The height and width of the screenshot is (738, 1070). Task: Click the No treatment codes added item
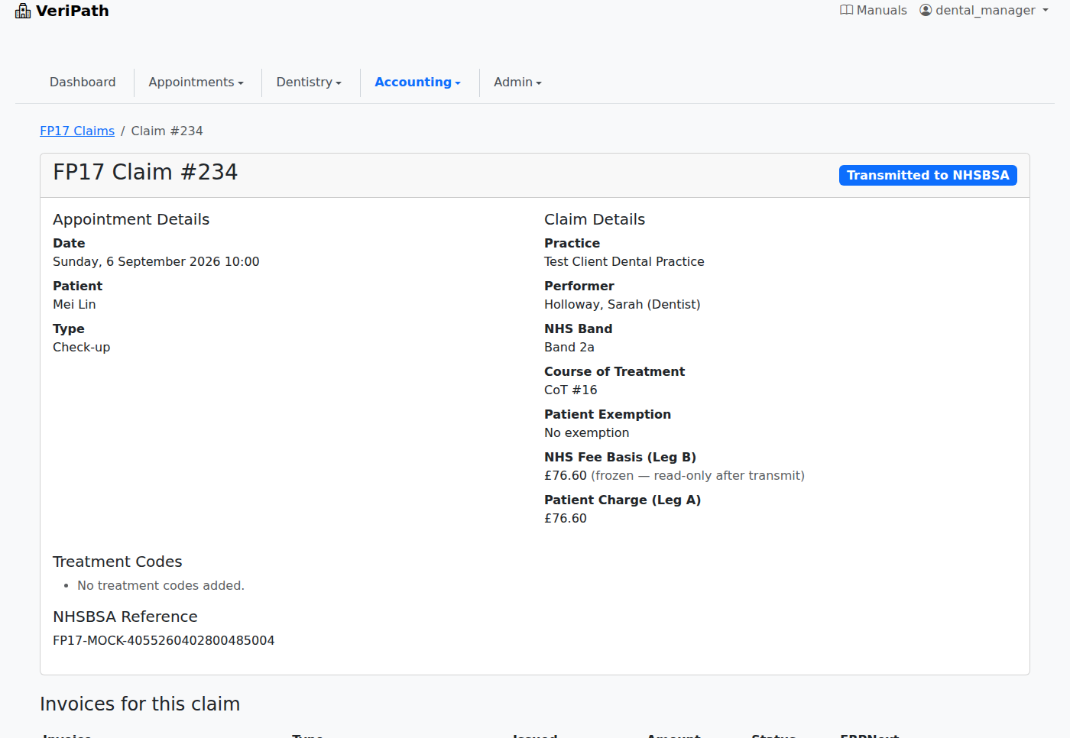[160, 585]
